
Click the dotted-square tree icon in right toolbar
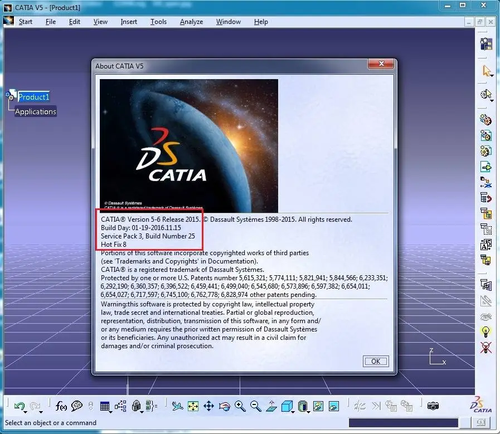486,229
